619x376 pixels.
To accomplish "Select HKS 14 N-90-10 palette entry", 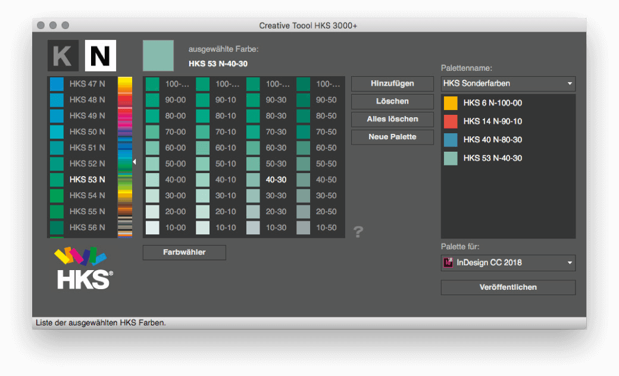I will [x=492, y=121].
